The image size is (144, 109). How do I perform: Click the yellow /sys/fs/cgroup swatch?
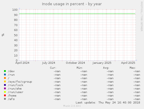(x=5, y=81)
